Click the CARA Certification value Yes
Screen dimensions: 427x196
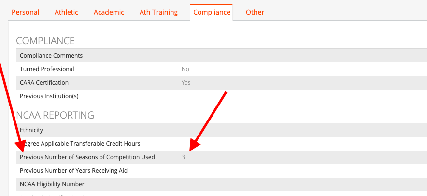[x=186, y=83]
